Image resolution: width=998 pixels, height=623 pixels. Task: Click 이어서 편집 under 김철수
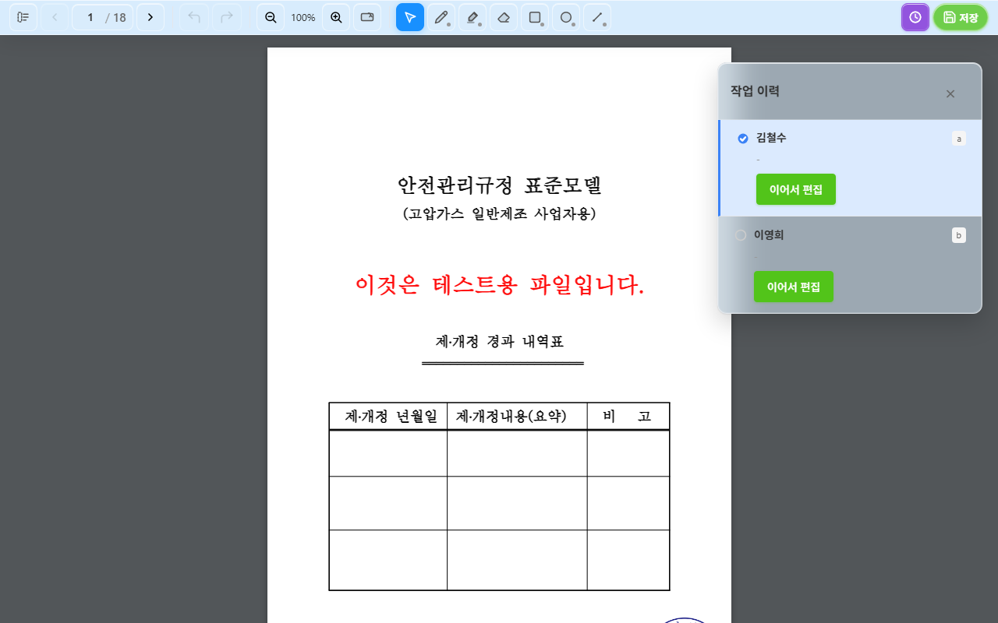pos(796,189)
